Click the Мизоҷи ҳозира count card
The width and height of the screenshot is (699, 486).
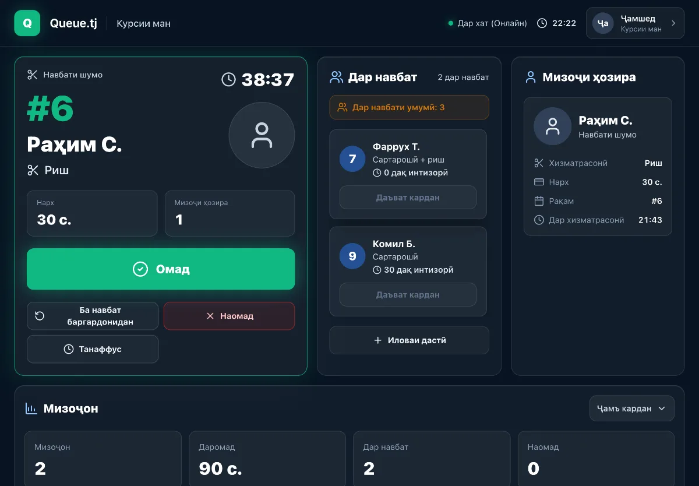(x=230, y=213)
